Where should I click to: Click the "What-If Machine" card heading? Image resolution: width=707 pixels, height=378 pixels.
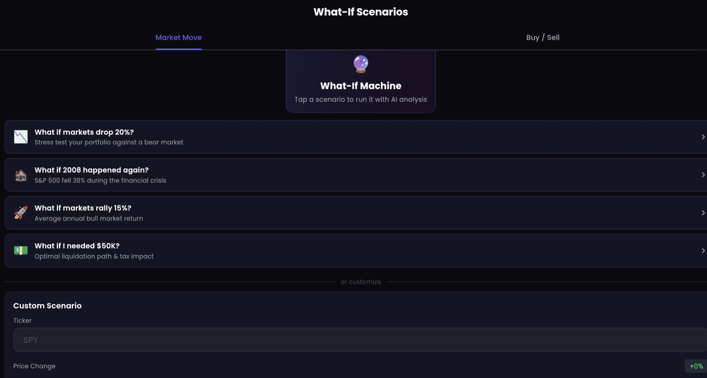[x=361, y=86]
